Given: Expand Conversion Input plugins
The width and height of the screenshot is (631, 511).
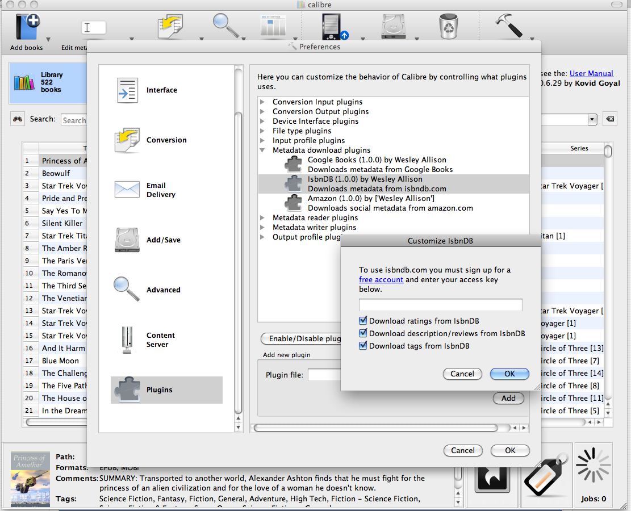Looking at the screenshot, I should click(262, 102).
